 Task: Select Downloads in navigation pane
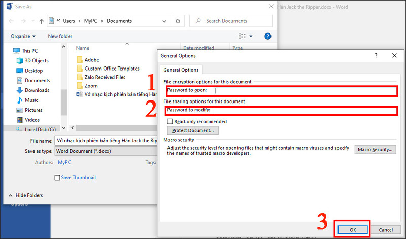point(37,90)
